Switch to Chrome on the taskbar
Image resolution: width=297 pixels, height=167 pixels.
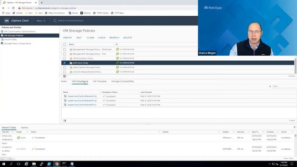[x=57, y=164]
